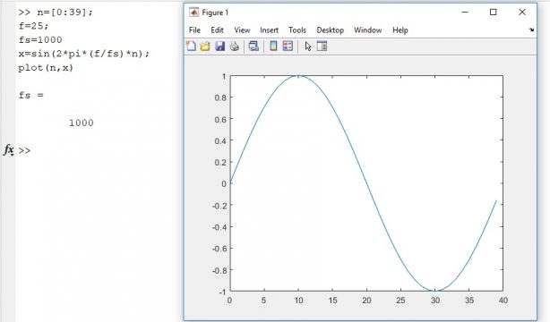550x322 pixels.
Task: Click the Link Plot icon
Action: click(x=254, y=47)
